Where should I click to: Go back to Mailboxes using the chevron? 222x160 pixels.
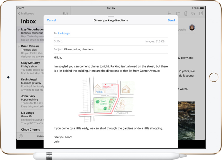click(x=19, y=13)
